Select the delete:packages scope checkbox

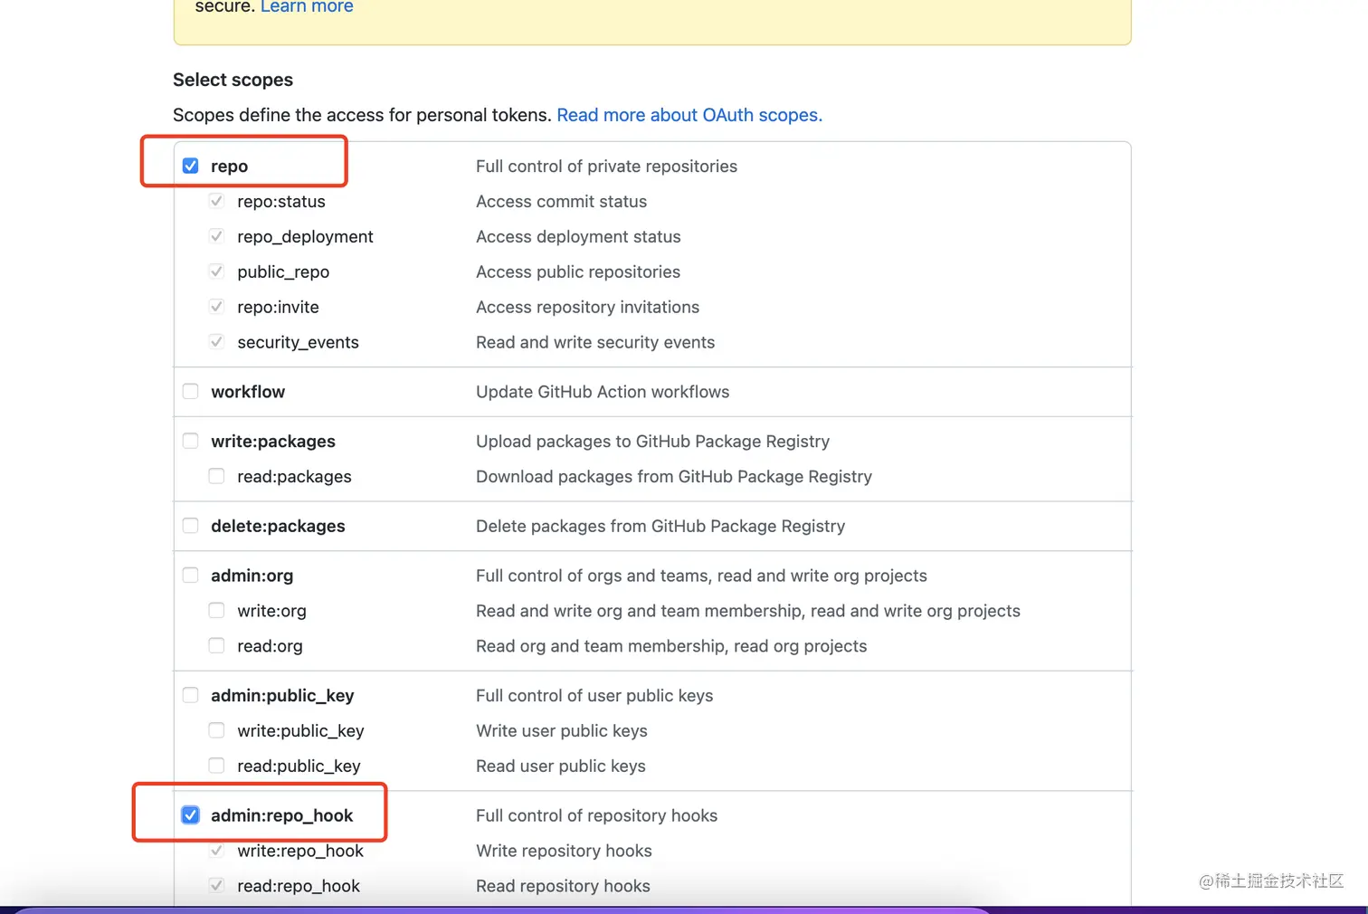coord(190,526)
